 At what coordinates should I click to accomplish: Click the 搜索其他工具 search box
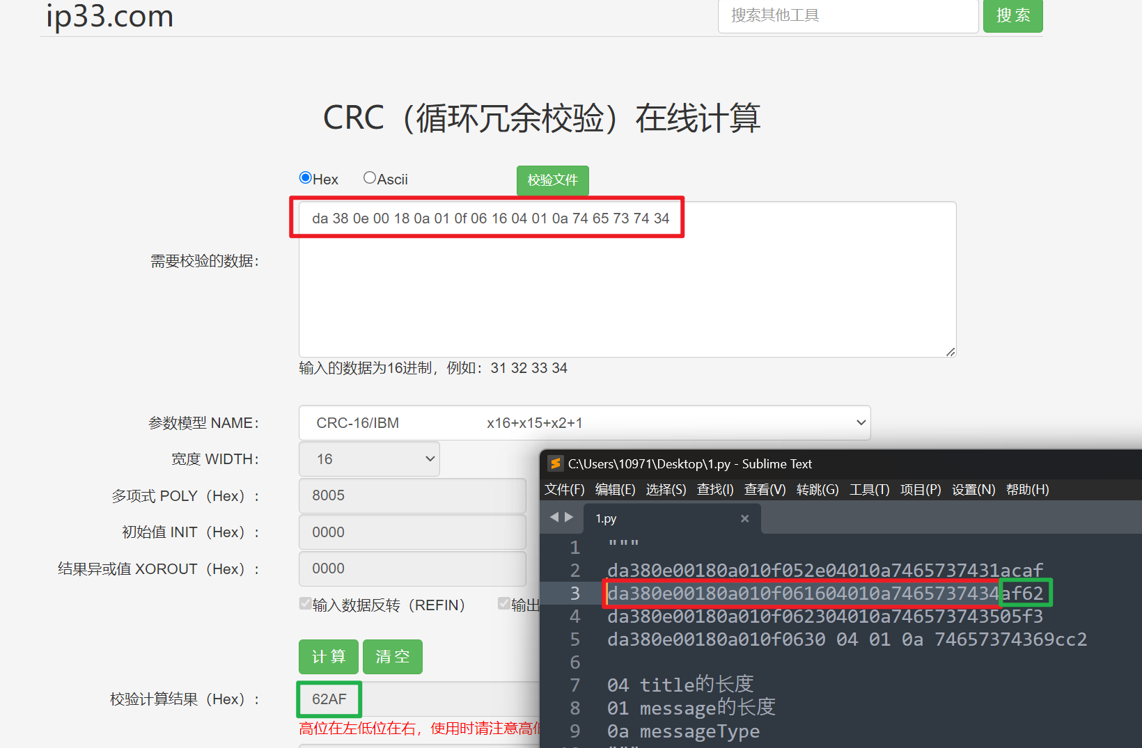click(848, 15)
